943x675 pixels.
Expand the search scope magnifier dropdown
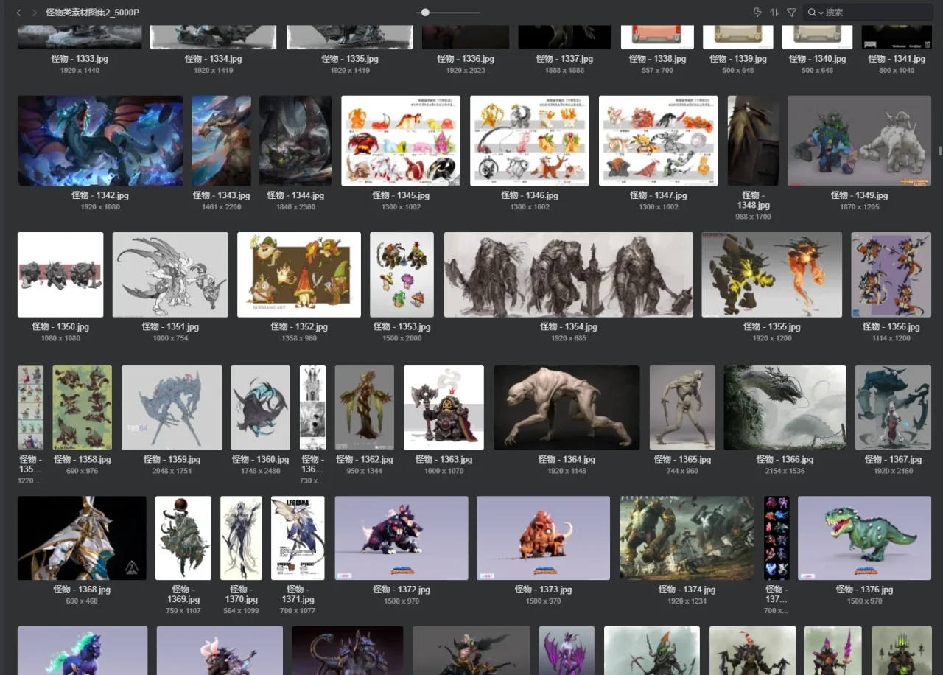tap(816, 13)
